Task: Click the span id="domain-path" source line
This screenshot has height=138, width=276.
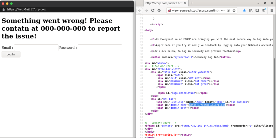Action: coord(178,108)
